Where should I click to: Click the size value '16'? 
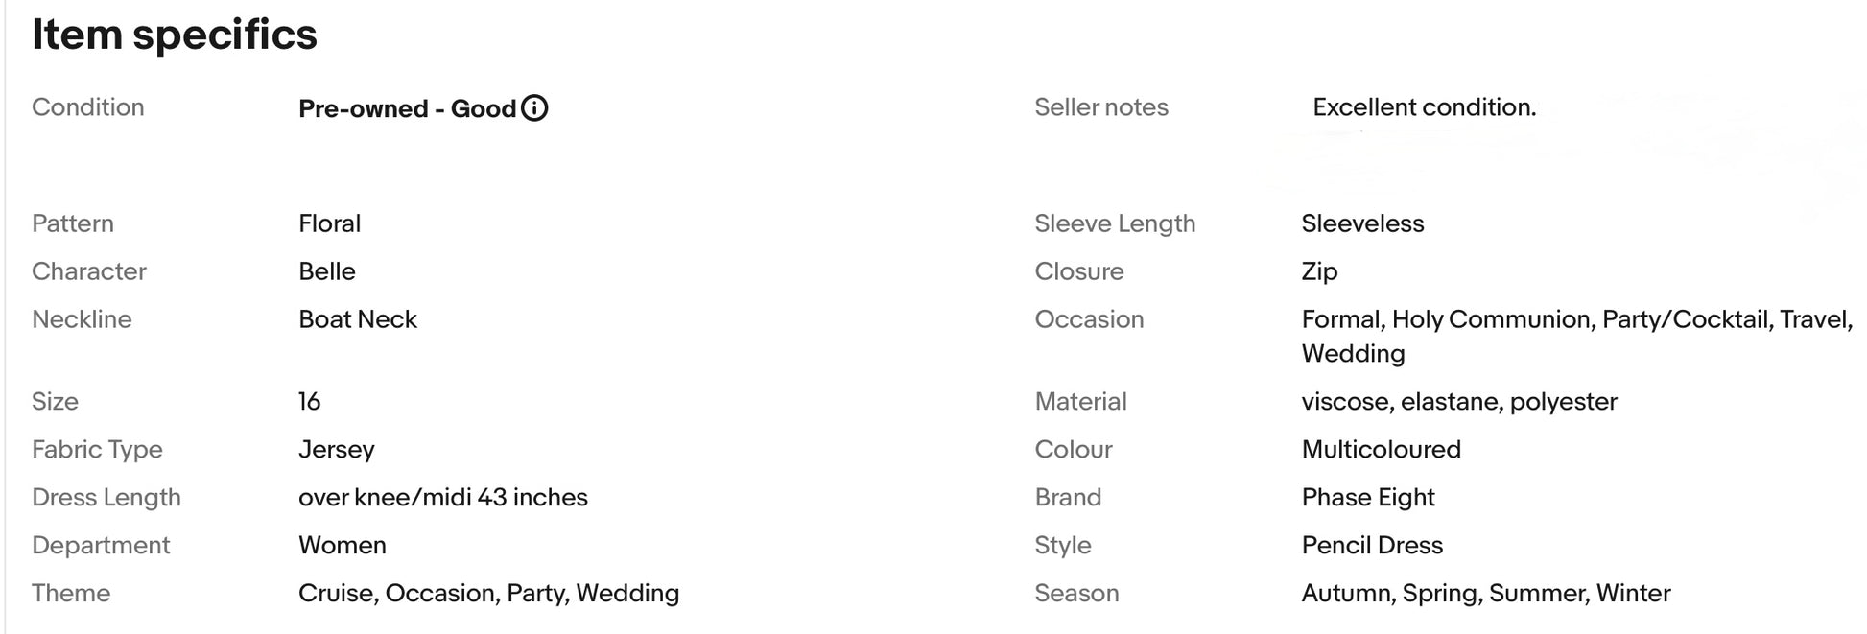309,401
